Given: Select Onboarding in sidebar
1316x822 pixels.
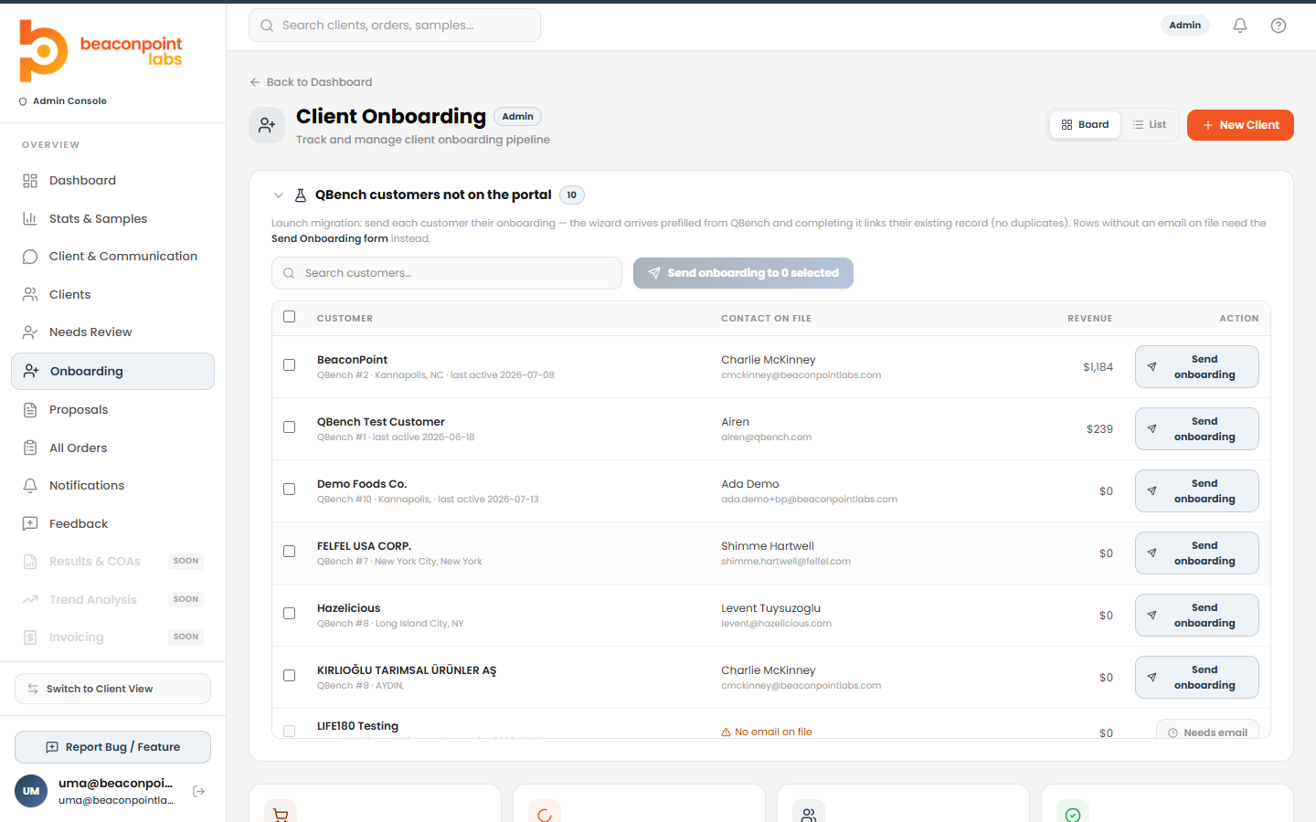Looking at the screenshot, I should tap(113, 372).
